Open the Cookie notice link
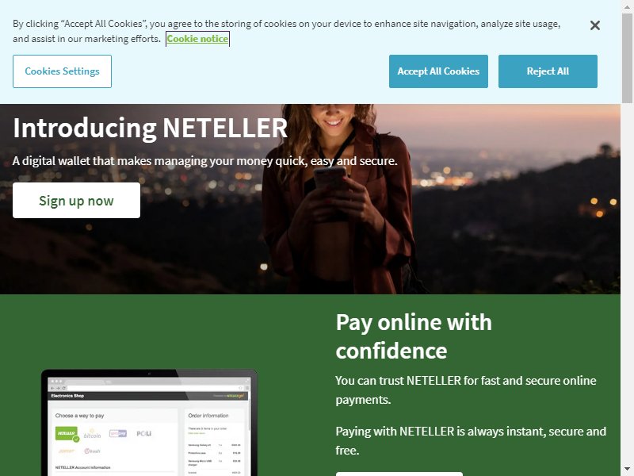Screen dimensions: 634x476 197,39
